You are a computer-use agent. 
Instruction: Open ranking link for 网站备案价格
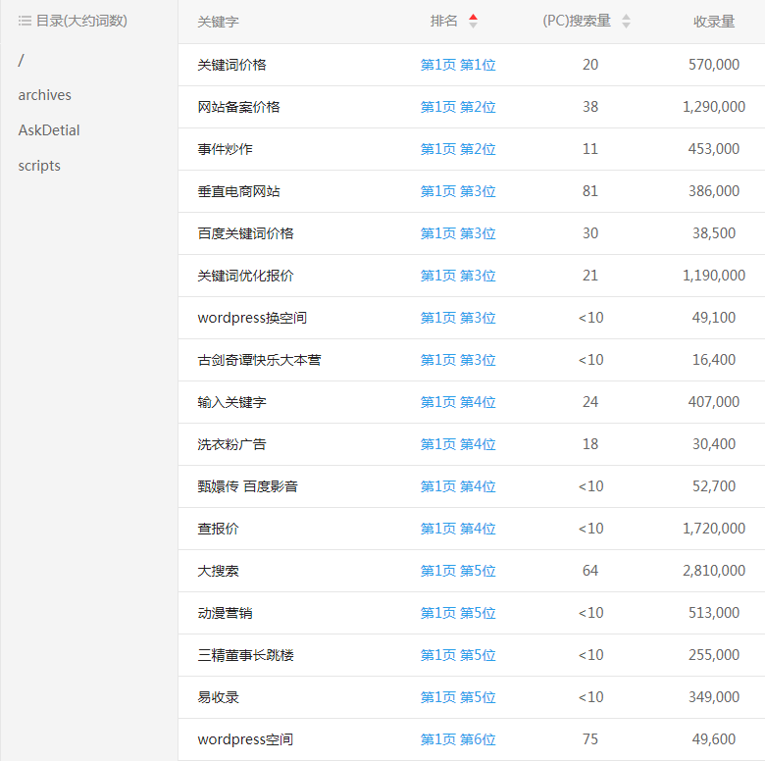pyautogui.click(x=458, y=107)
